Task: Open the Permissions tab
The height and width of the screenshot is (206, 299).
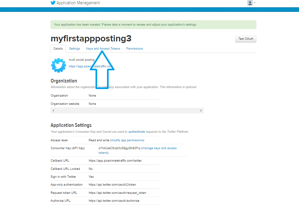Action: [x=135, y=49]
